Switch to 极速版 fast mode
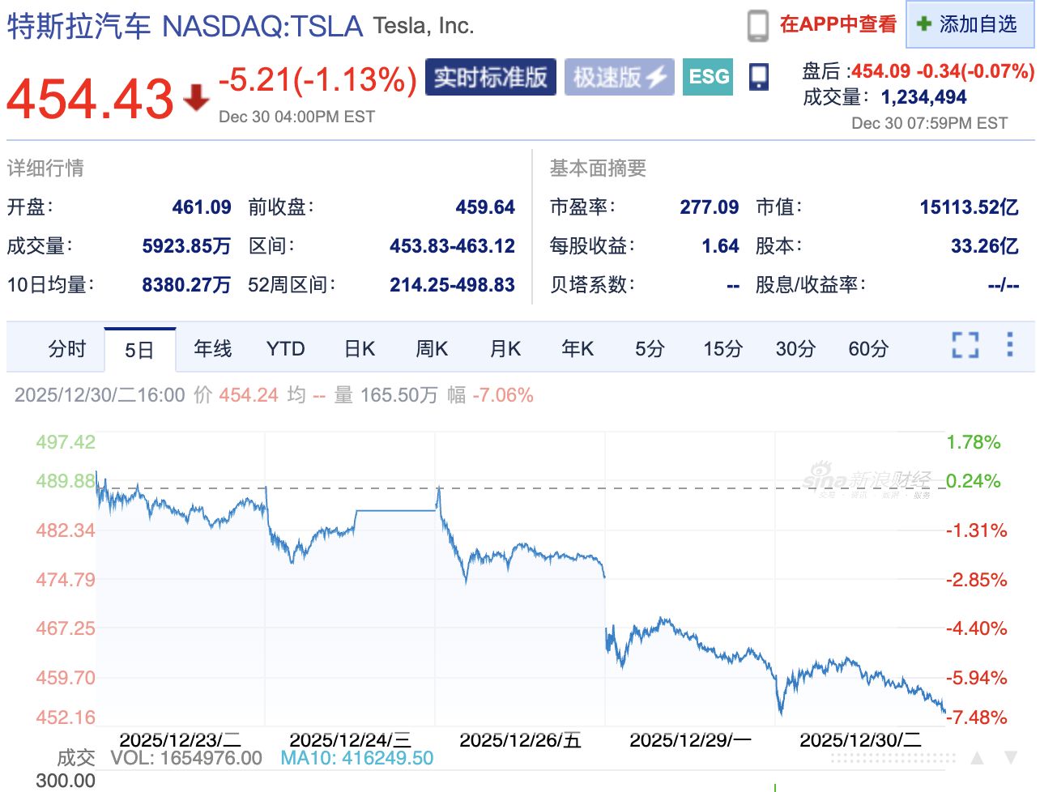This screenshot has height=792, width=1040. [619, 77]
